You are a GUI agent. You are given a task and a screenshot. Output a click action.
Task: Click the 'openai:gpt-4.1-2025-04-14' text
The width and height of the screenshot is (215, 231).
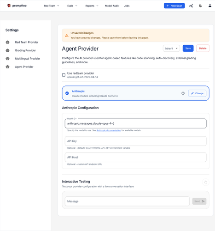[82, 77]
